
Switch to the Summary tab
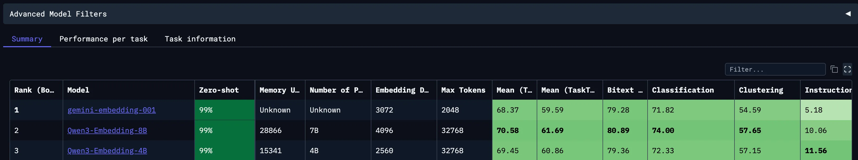tap(27, 39)
